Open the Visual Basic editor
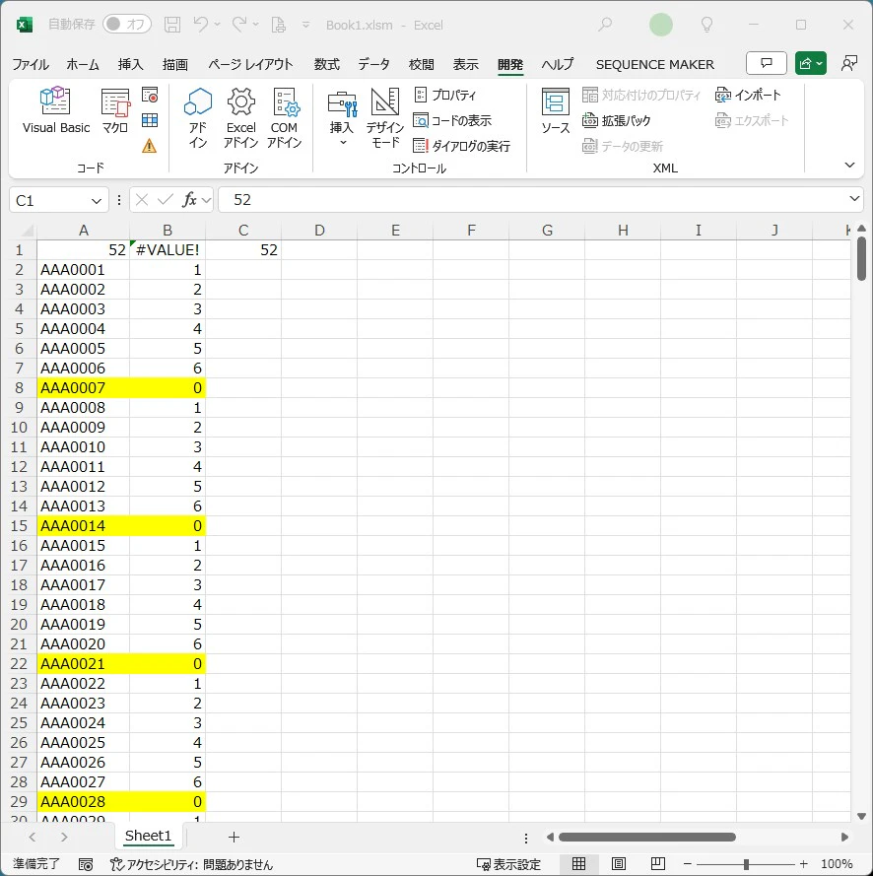This screenshot has height=876, width=873. coord(56,110)
